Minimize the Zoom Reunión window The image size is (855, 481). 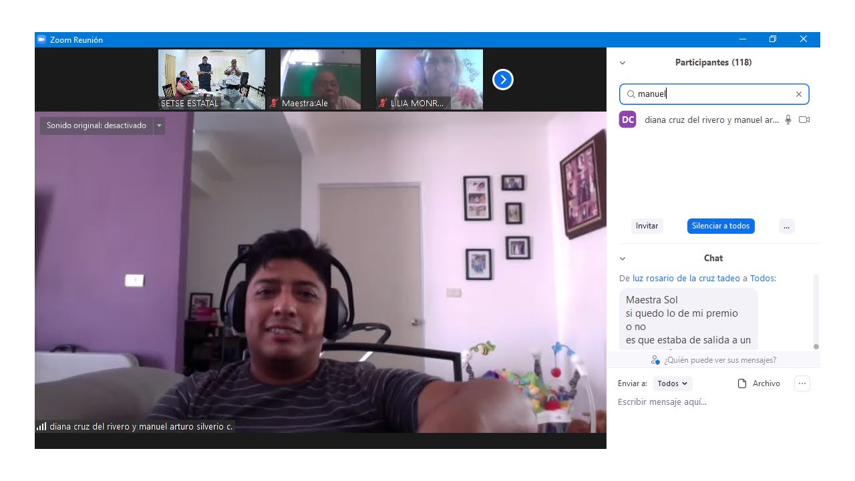click(x=742, y=39)
